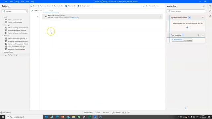
Task: Open the Help menu
Action: pos(33,2)
